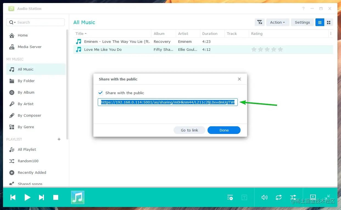Image resolution: width=341 pixels, height=210 pixels.
Task: Open the By Genre view
Action: (x=12, y=127)
